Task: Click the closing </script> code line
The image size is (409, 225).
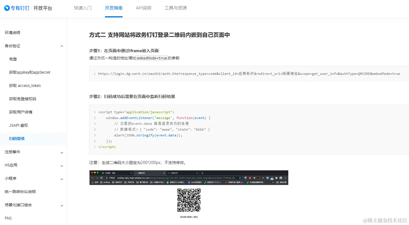Action: coord(107,147)
